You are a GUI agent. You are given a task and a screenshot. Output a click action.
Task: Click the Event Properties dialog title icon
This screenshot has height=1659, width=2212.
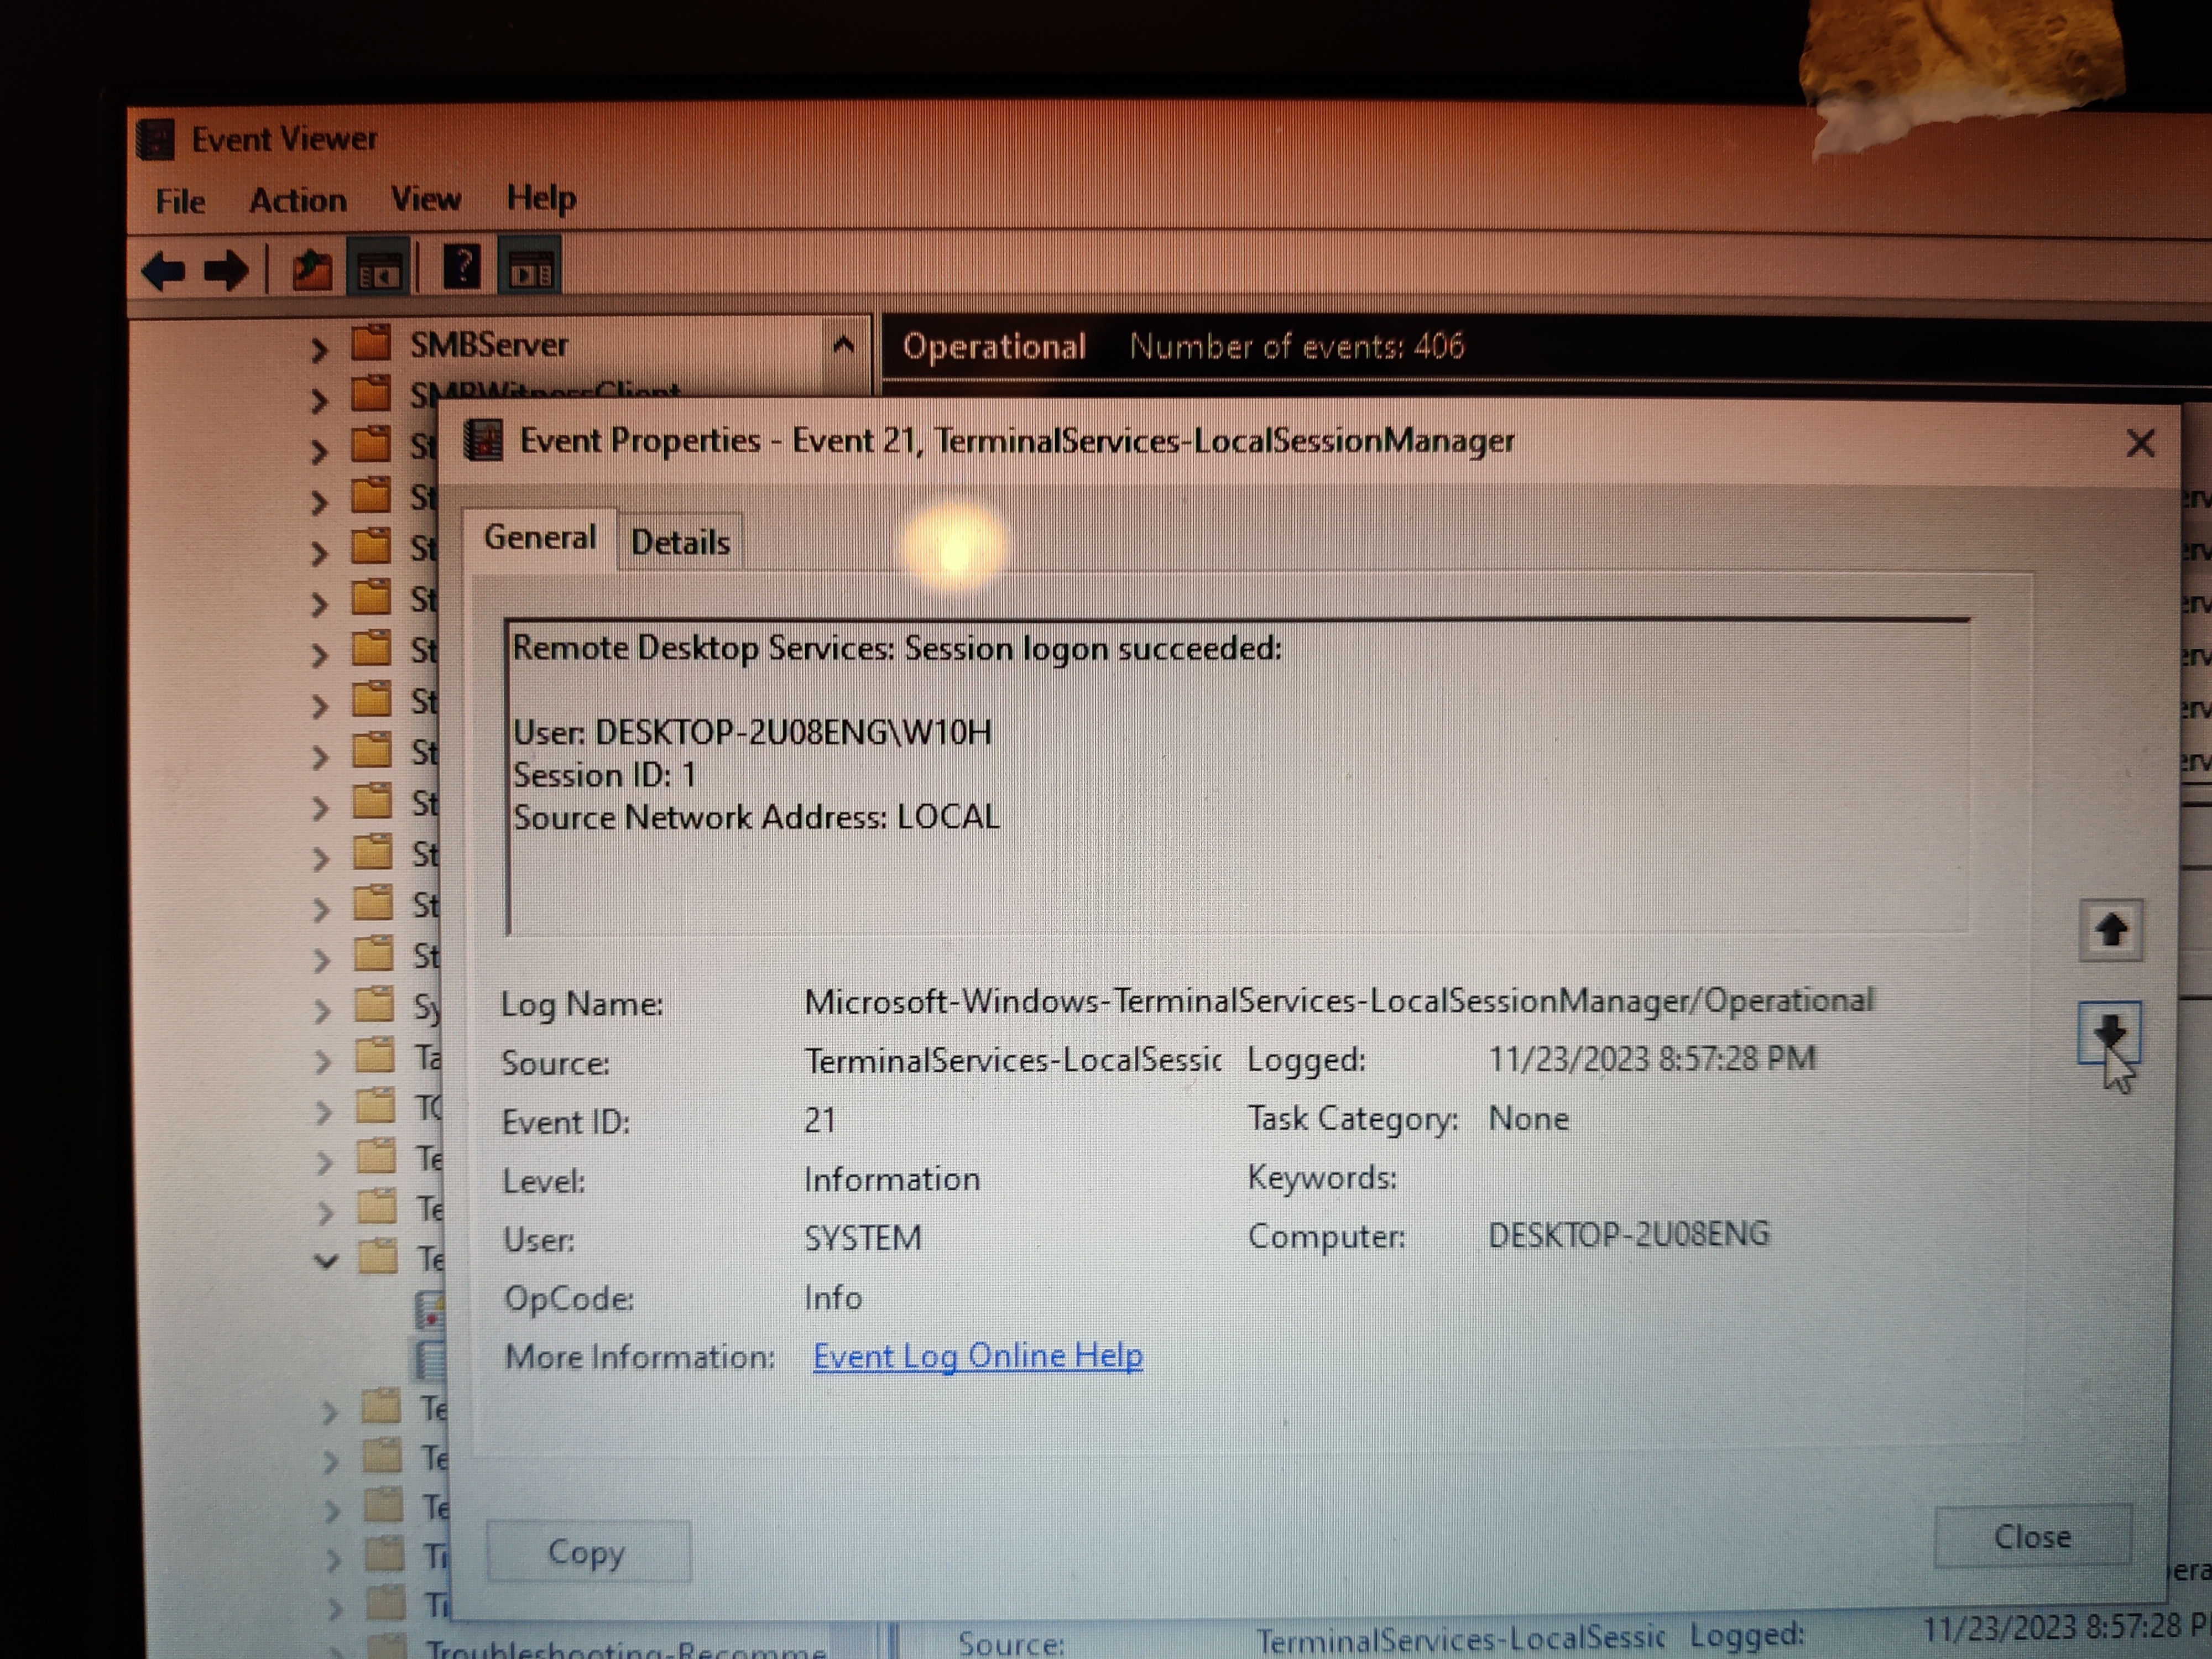tap(484, 440)
